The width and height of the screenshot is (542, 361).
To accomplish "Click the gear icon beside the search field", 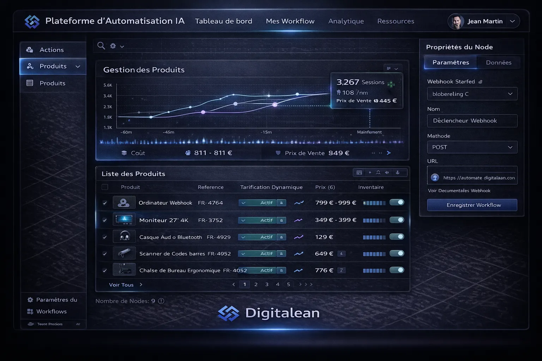I will [113, 45].
